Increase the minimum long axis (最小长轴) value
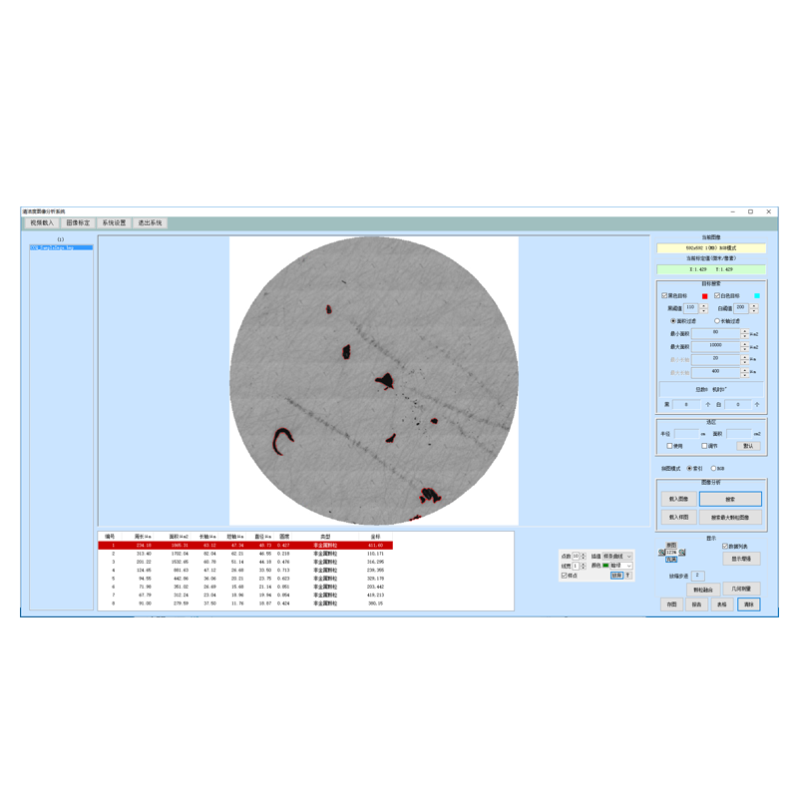798x798 pixels. (x=744, y=357)
